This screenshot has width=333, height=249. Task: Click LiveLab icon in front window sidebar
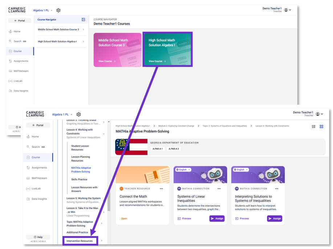pos(28,188)
